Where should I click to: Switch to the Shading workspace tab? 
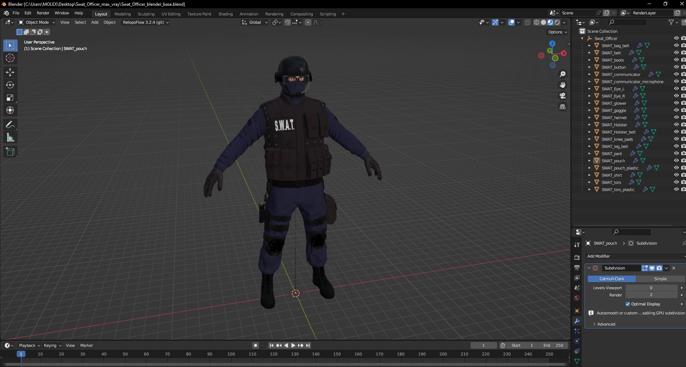225,14
